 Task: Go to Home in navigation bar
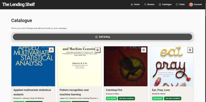(x=135, y=4)
